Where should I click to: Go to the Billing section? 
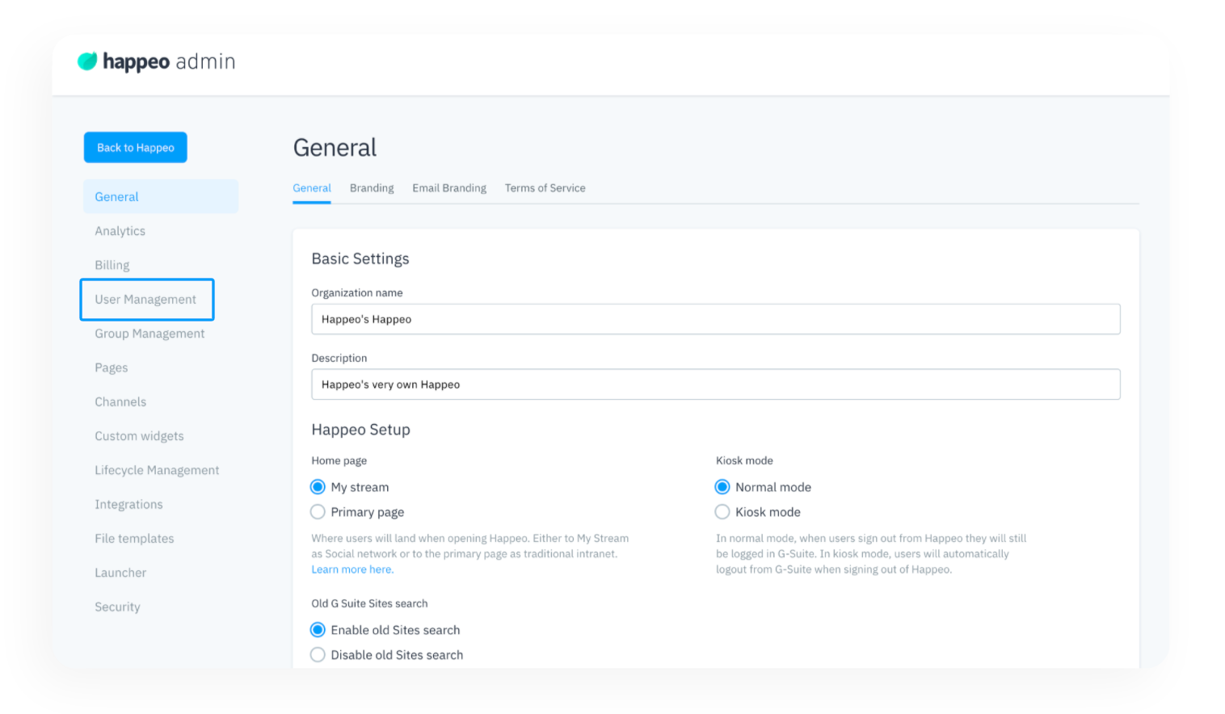[112, 265]
